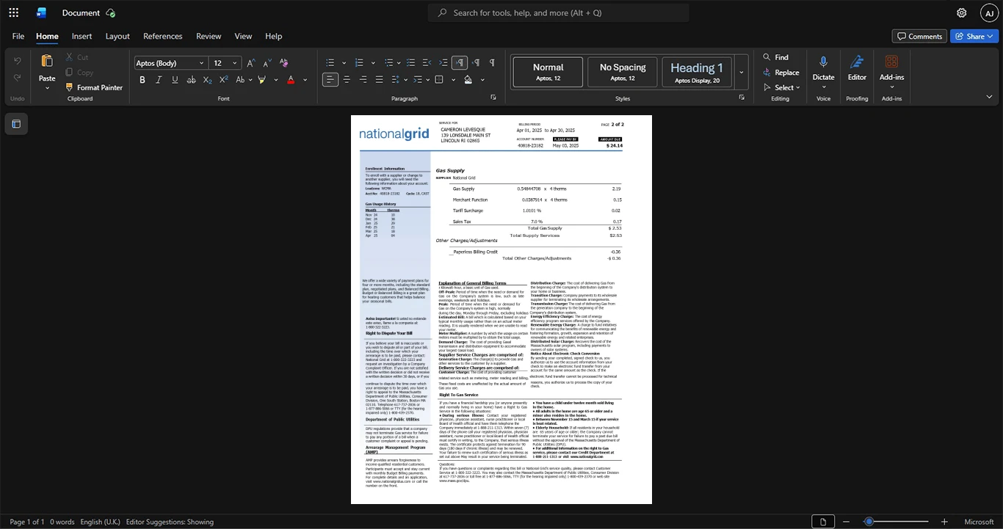Open the Editor proofing pane
The image size is (1003, 529).
point(857,67)
